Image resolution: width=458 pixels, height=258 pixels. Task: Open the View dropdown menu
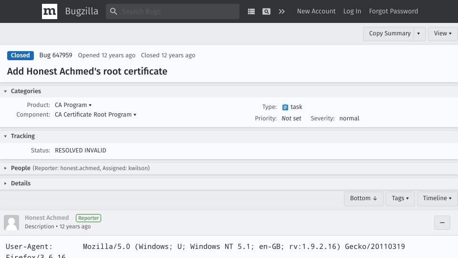click(443, 33)
